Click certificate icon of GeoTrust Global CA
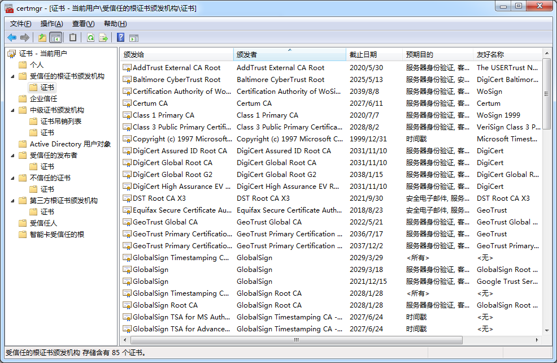The image size is (557, 363). tap(127, 222)
